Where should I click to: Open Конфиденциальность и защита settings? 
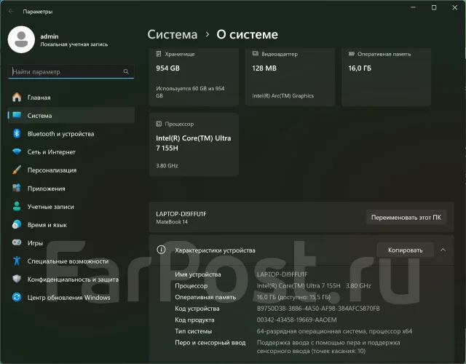coord(71,279)
